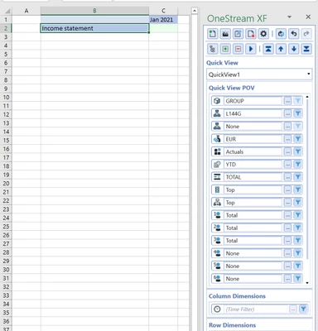Click the Create Quick View icon
The width and height of the screenshot is (318, 331).
(212, 34)
